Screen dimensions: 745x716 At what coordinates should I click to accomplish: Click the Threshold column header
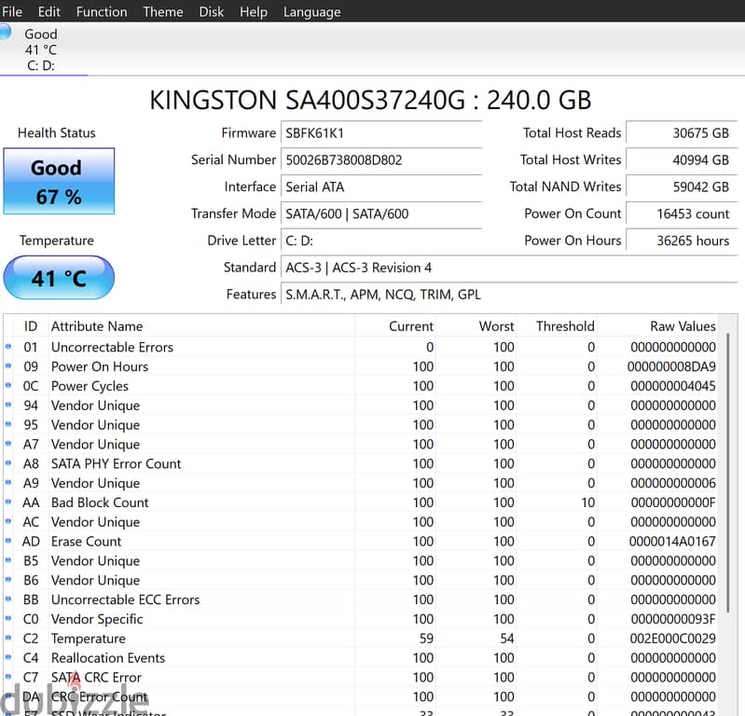(557, 326)
